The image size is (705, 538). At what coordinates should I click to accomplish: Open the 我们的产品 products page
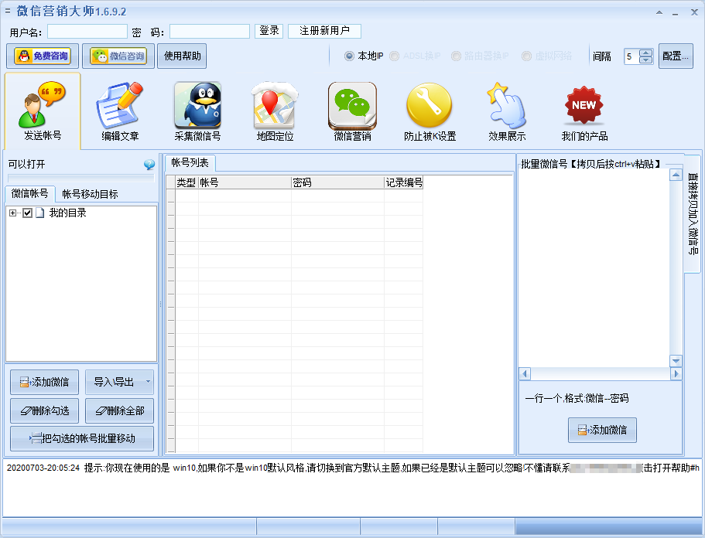pyautogui.click(x=583, y=109)
